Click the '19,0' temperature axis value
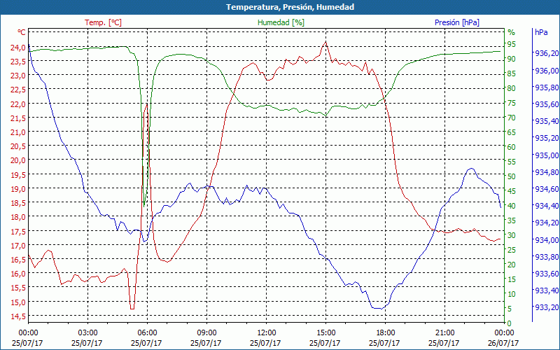Viewport: 560px width, 350px height. [x=18, y=188]
